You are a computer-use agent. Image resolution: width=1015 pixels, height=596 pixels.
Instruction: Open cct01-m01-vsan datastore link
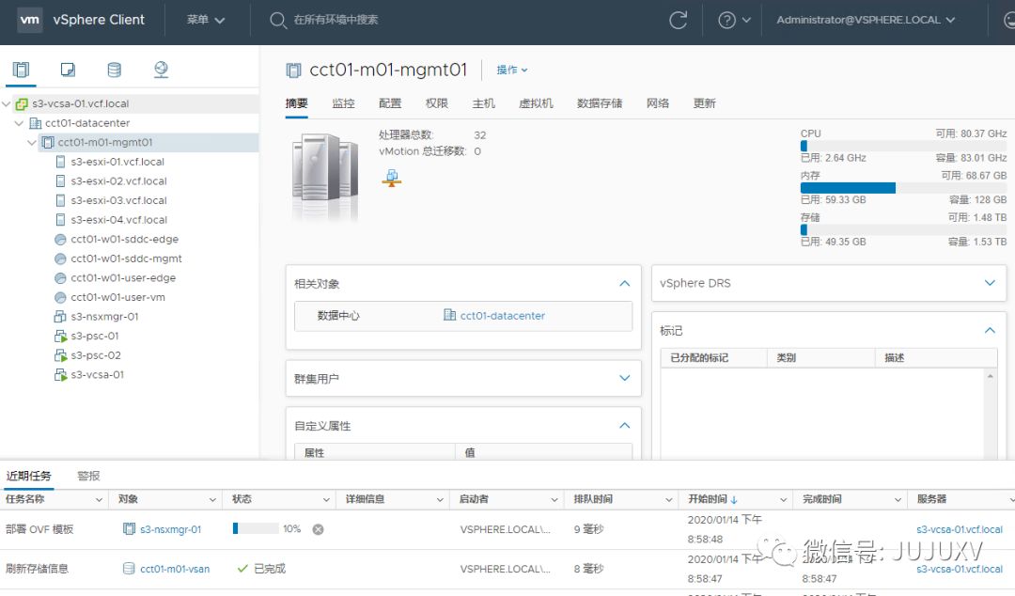(175, 569)
